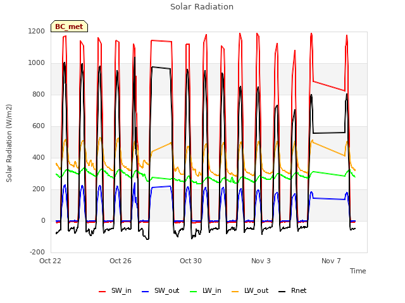This screenshot has height=303, width=405.
Task: Click the Solar Radiation (W/m2) axis label
Action: 9,143
